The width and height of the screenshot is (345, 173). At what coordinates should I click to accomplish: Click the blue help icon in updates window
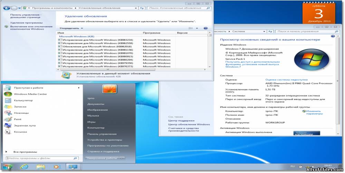pyautogui.click(x=205, y=28)
